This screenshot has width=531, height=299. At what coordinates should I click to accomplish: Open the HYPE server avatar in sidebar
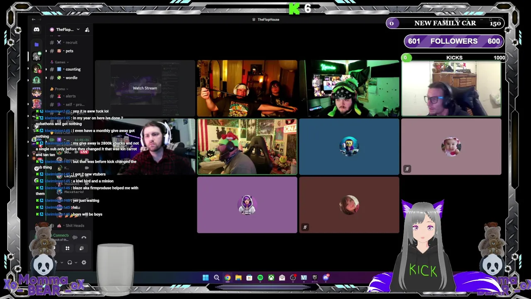(37, 91)
